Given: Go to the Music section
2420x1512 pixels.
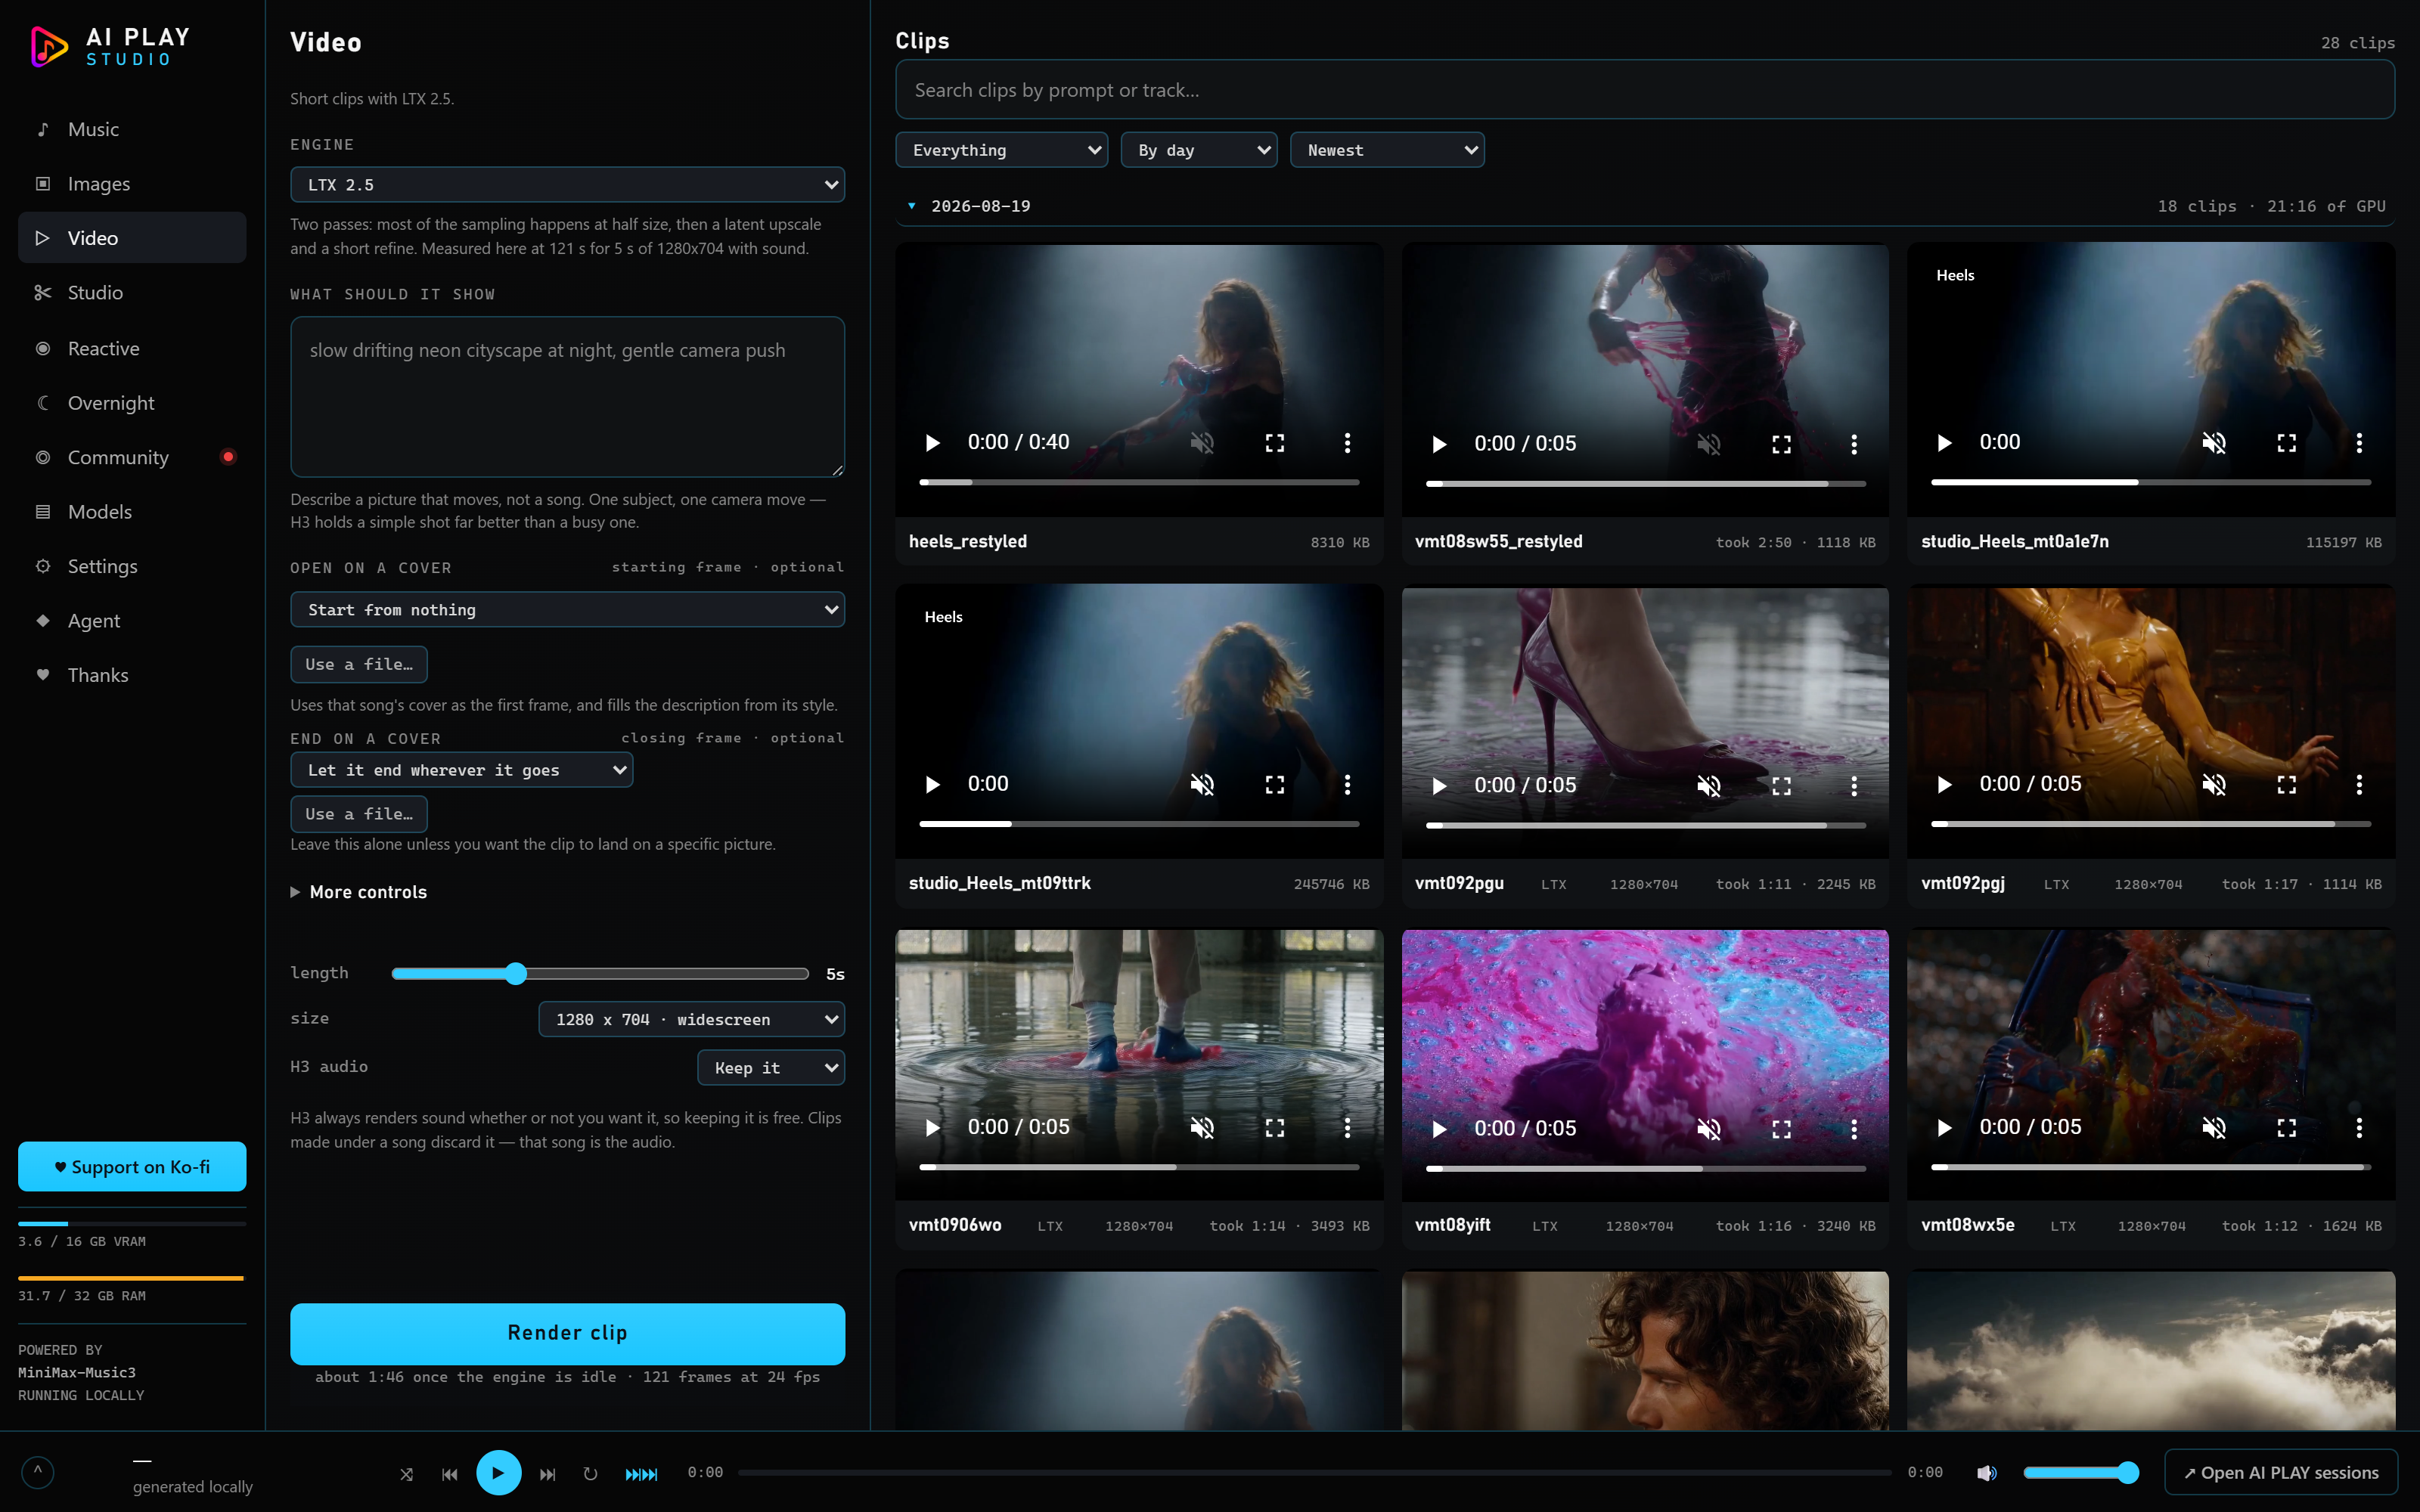Looking at the screenshot, I should click(132, 129).
